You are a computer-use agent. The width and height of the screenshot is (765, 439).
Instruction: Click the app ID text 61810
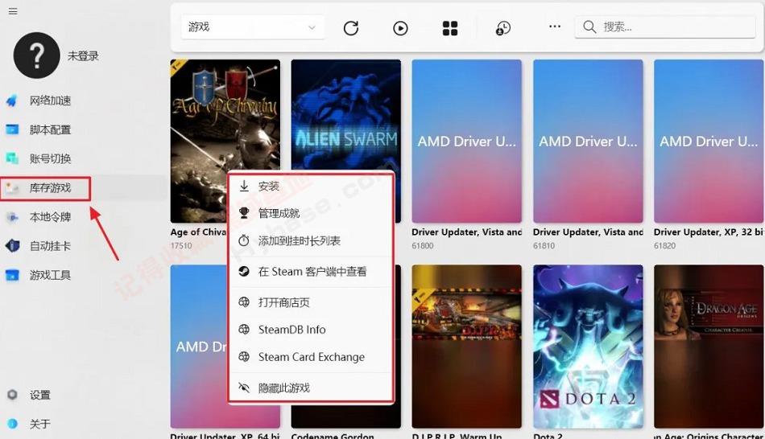544,246
